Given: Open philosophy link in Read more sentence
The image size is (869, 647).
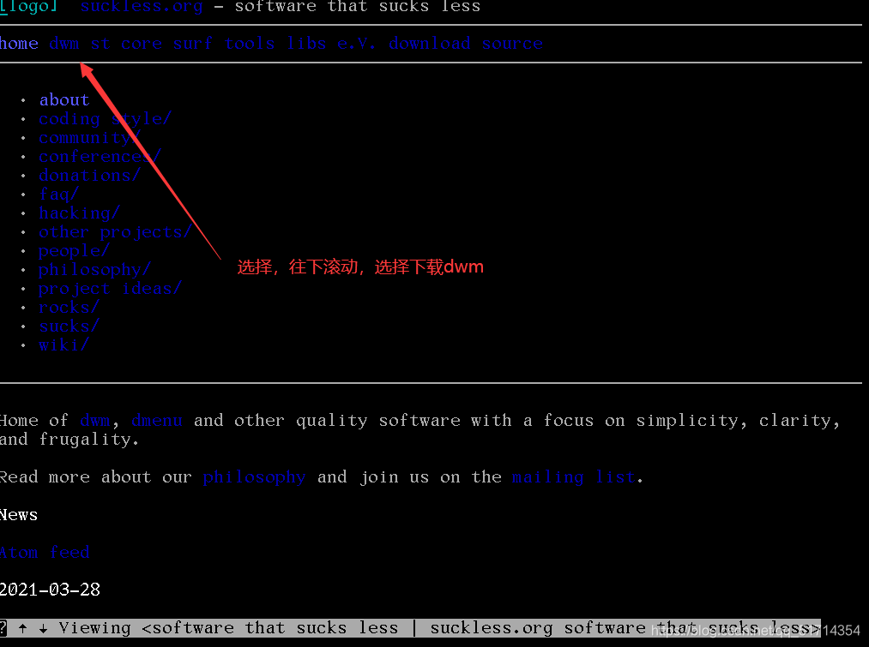Looking at the screenshot, I should tap(255, 477).
